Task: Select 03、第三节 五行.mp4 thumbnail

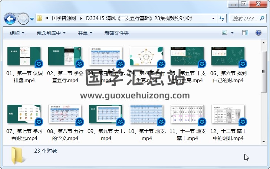Action: coord(106,56)
